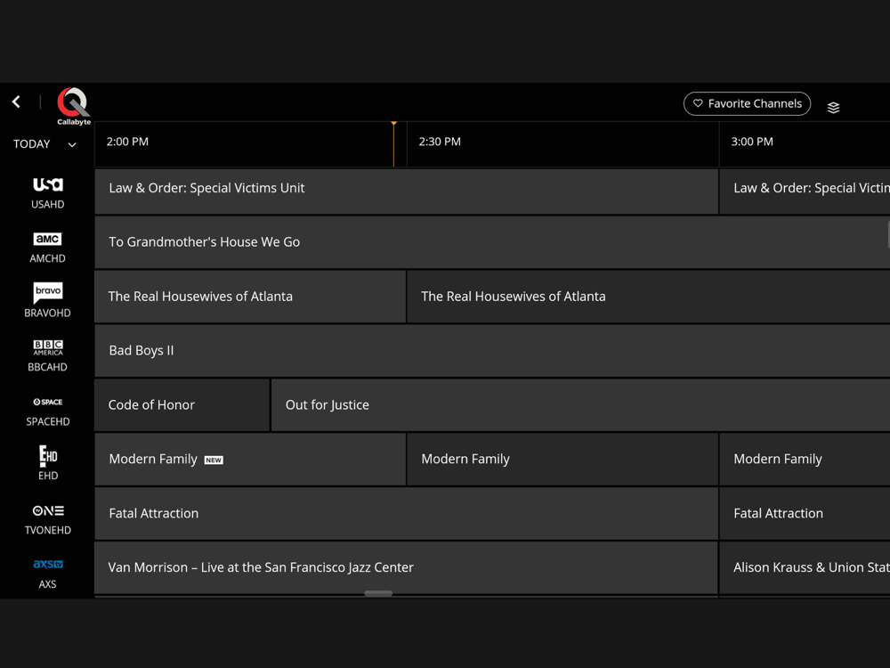Open Van Morrison Live at San Francisco listing
This screenshot has height=668, width=890.
pyautogui.click(x=407, y=567)
